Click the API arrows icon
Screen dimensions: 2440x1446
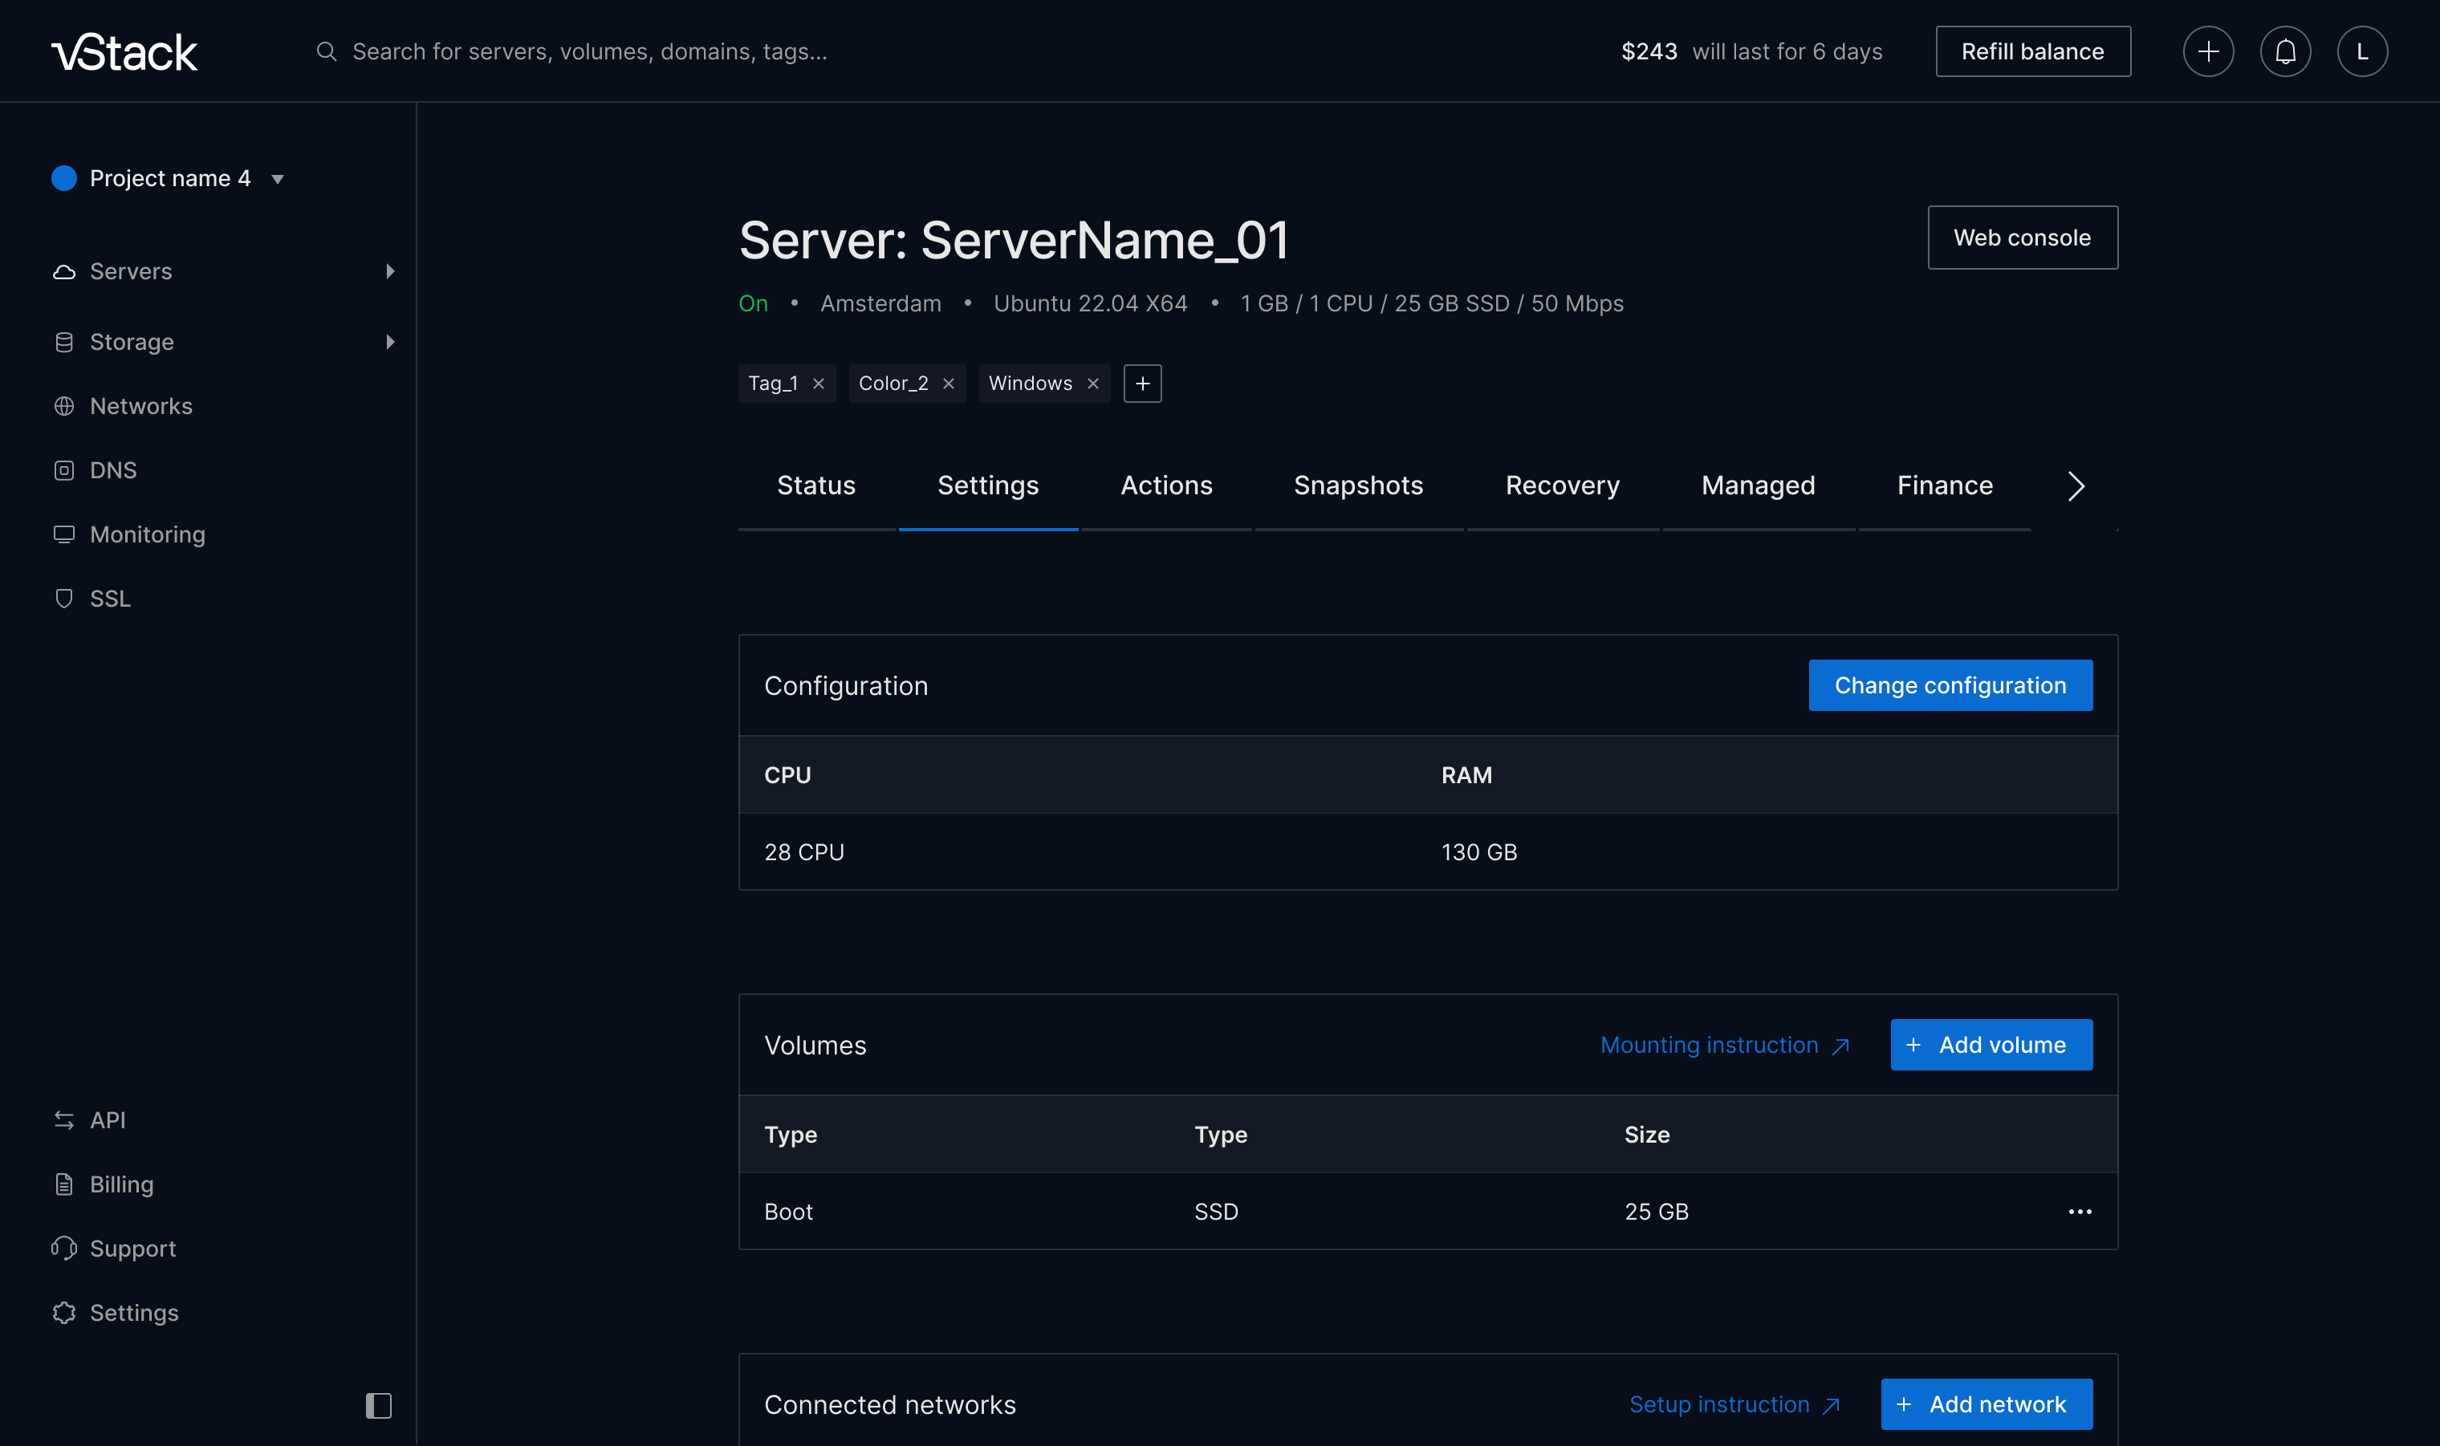tap(64, 1120)
